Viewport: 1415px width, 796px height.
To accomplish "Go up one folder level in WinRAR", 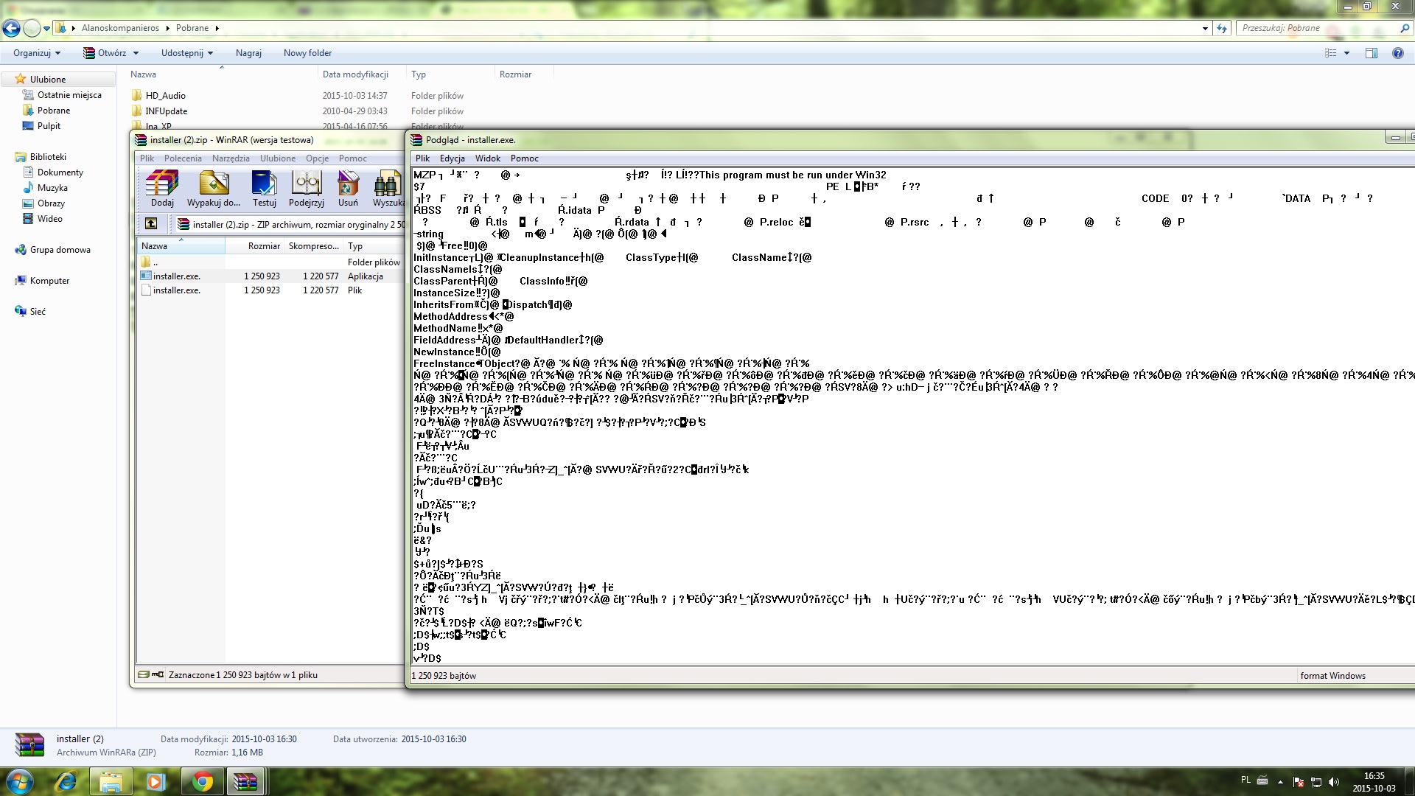I will [x=151, y=224].
